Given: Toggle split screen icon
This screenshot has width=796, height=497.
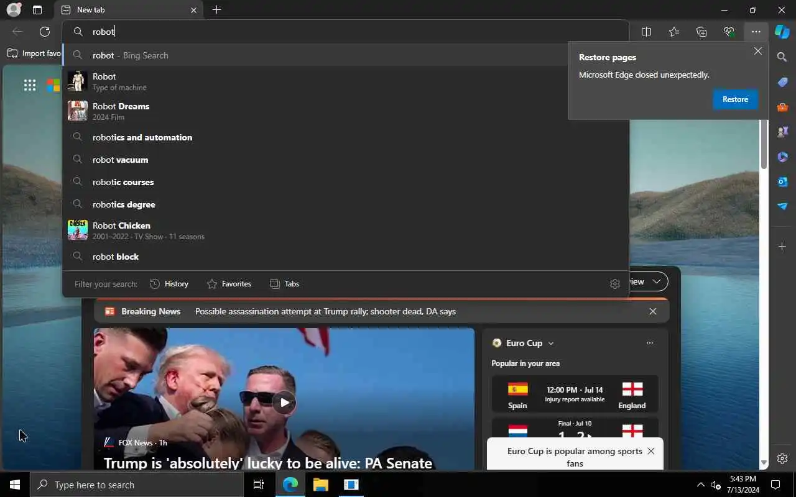Looking at the screenshot, I should tap(646, 32).
